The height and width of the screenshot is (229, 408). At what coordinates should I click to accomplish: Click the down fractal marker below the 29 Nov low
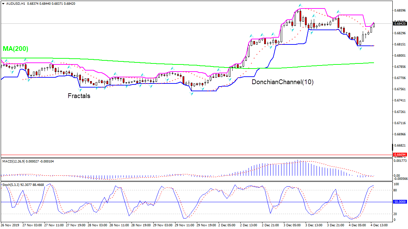[192, 93]
